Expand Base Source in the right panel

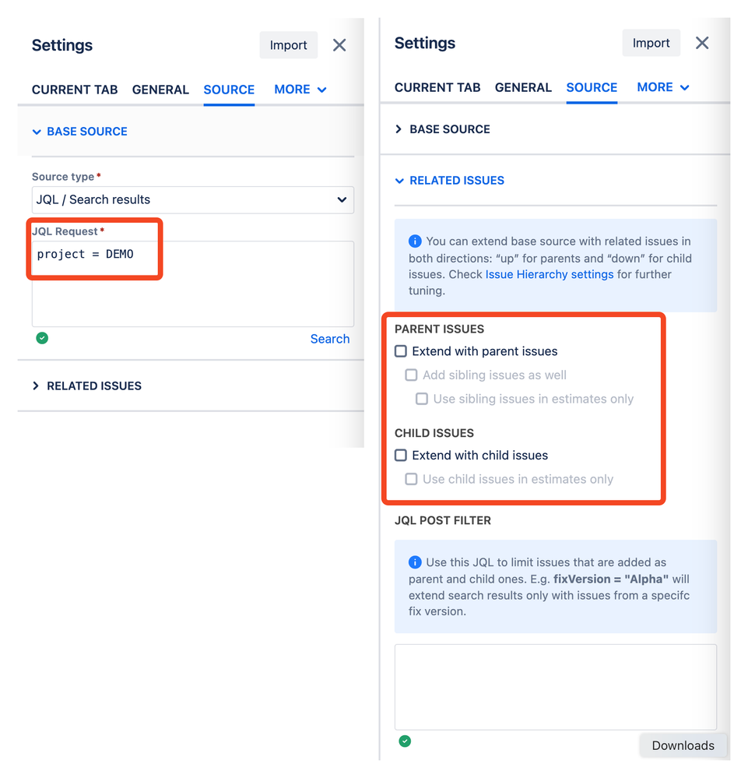(442, 129)
